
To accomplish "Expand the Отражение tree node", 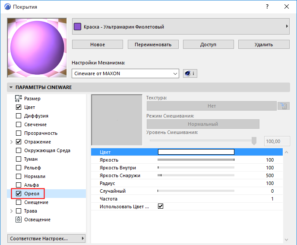I will (x=11, y=142).
